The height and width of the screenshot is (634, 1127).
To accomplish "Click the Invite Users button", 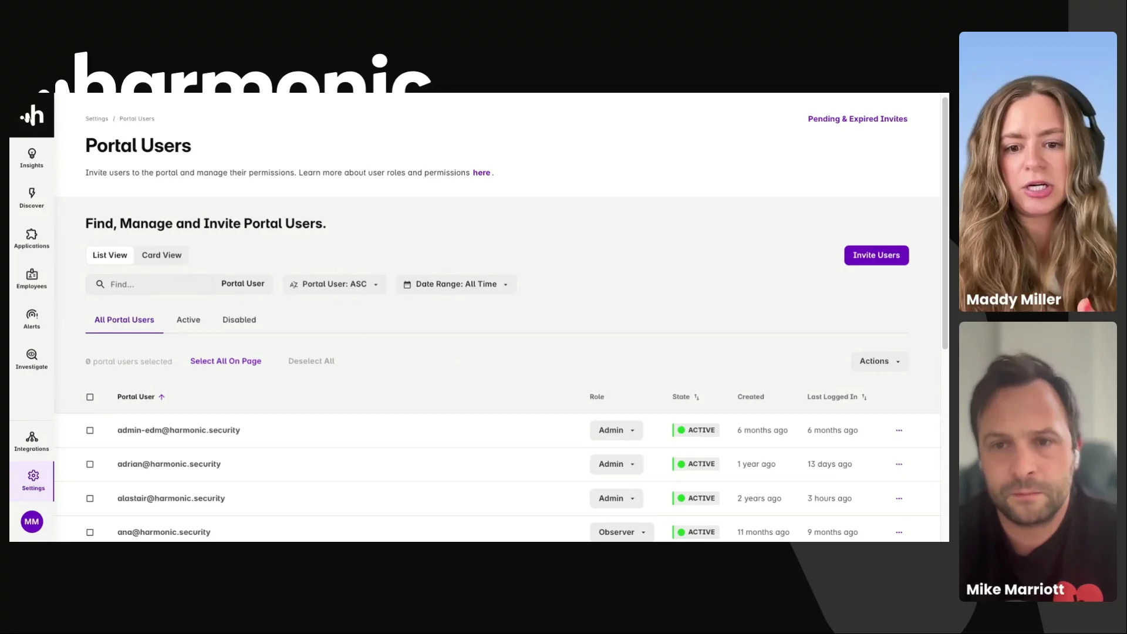I will [x=876, y=255].
